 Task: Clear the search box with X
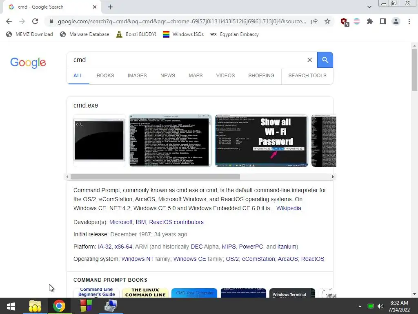[309, 60]
